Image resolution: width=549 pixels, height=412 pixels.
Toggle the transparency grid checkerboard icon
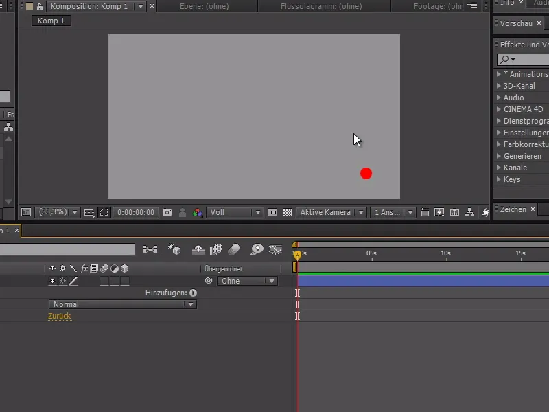coord(285,213)
